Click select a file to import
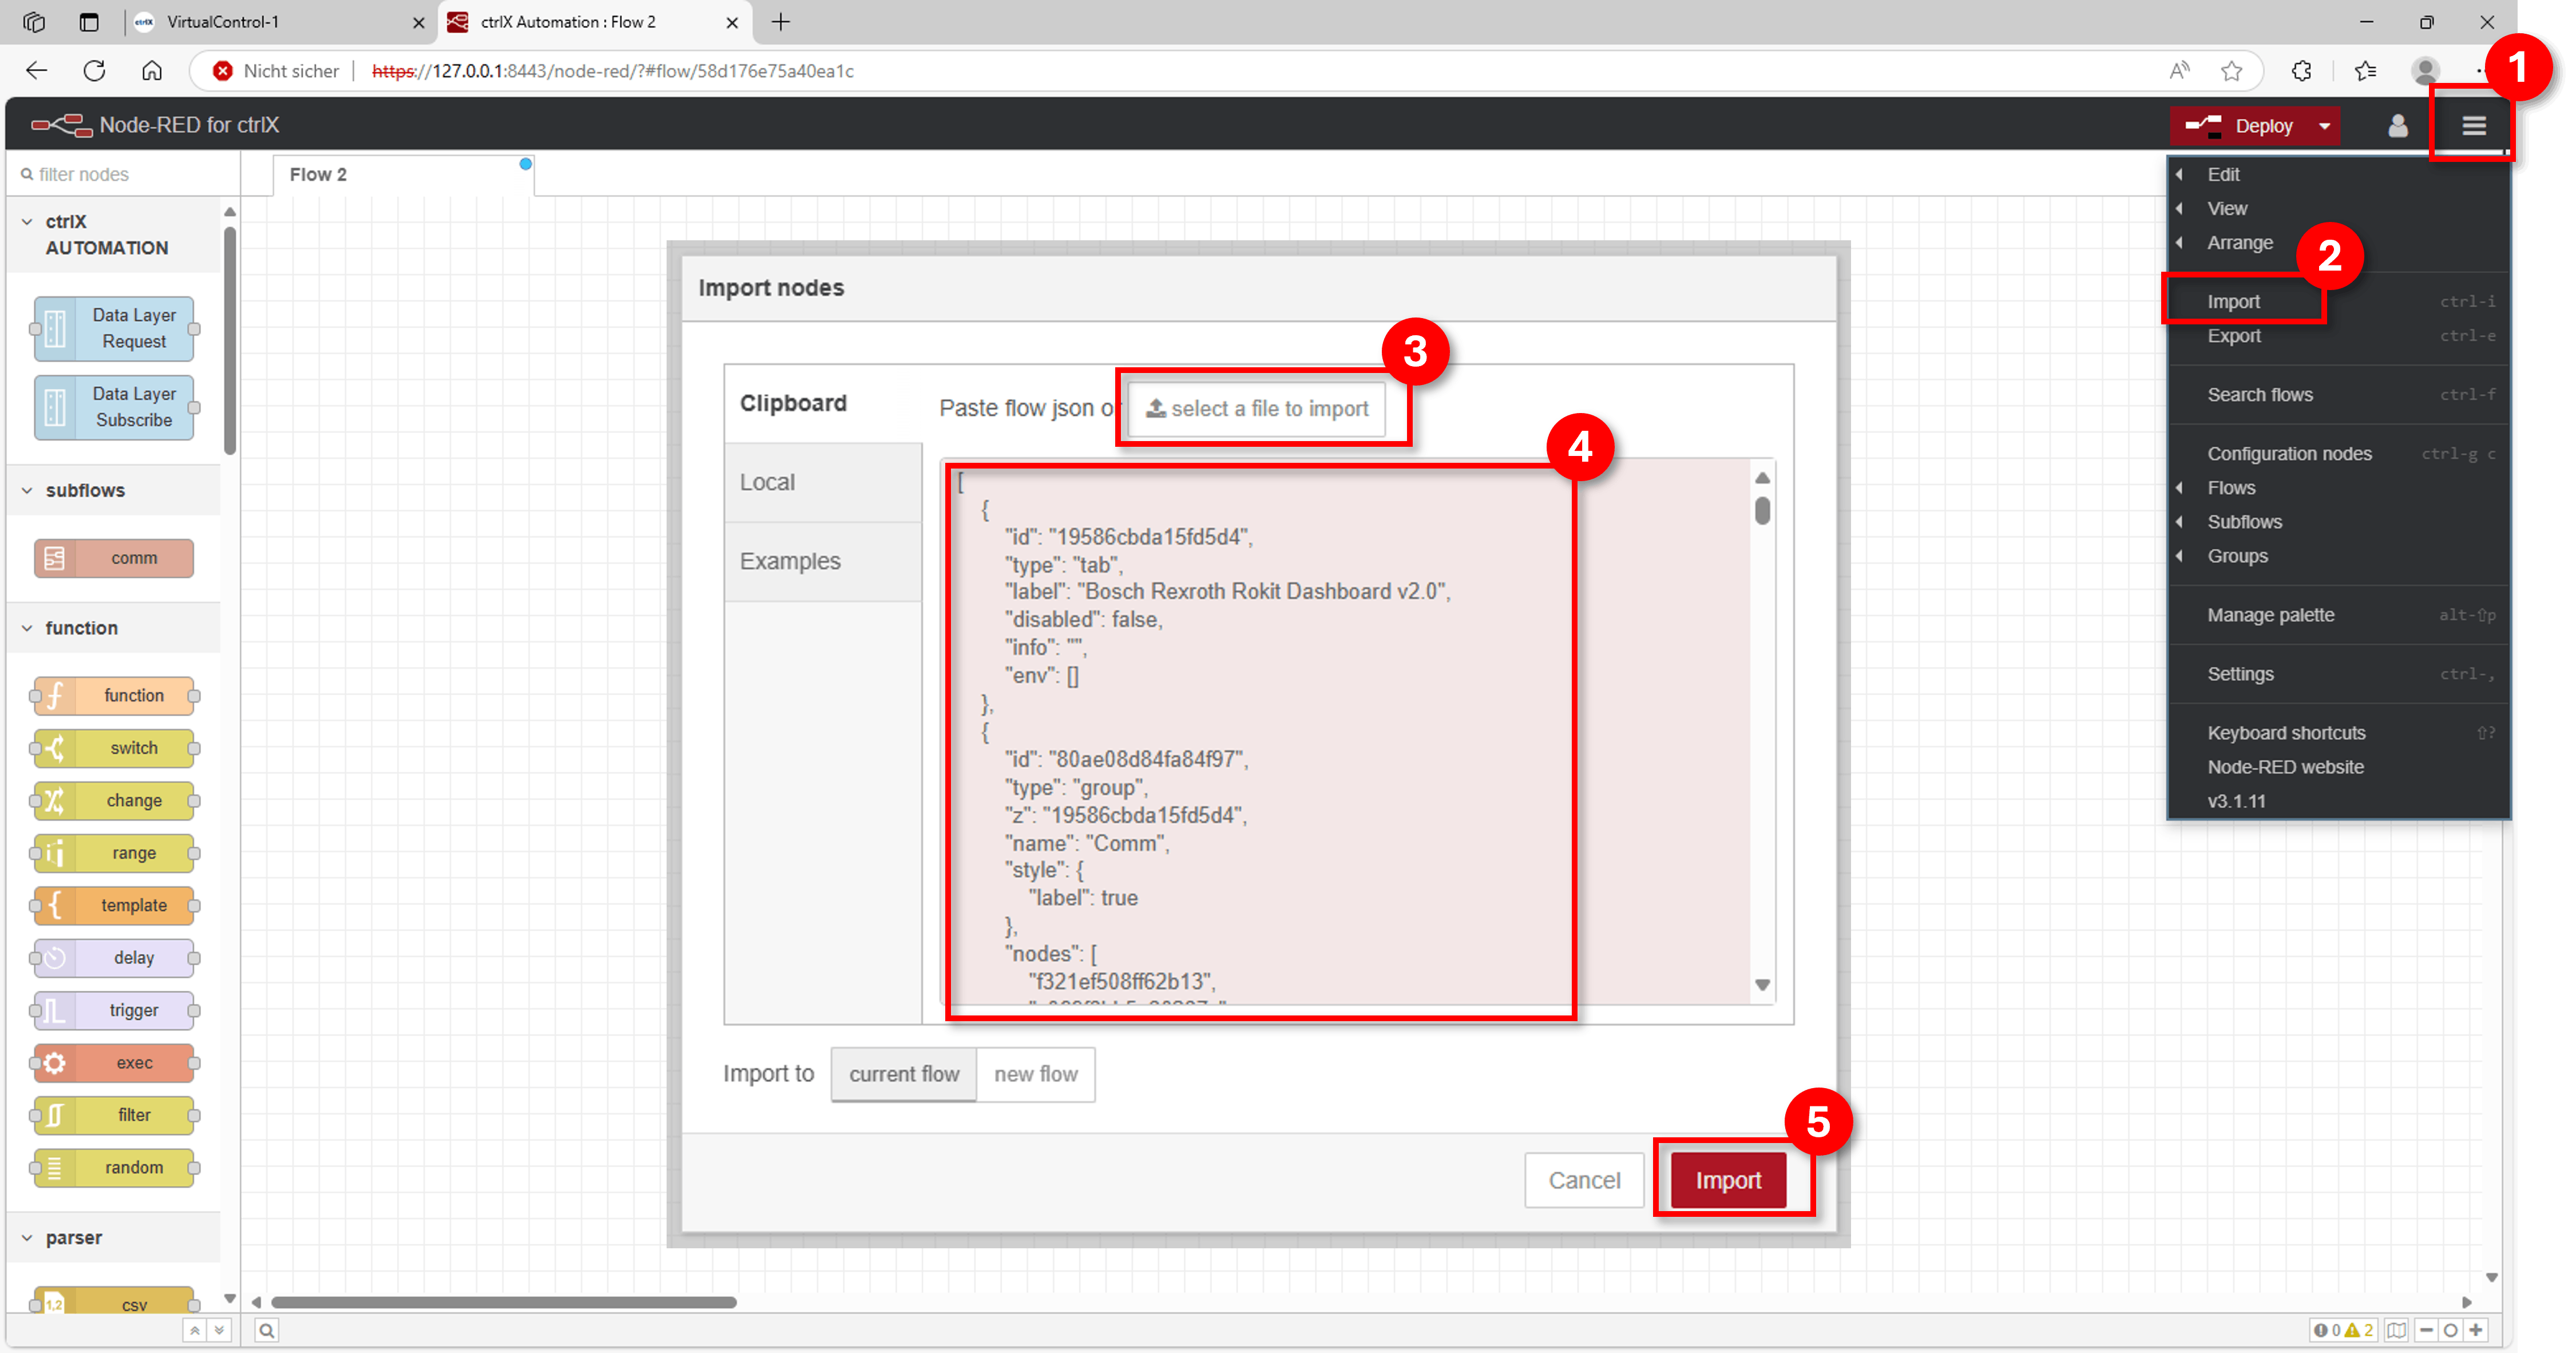Image resolution: width=2576 pixels, height=1353 pixels. click(1257, 409)
